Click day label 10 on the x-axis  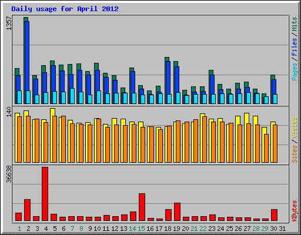(97, 229)
